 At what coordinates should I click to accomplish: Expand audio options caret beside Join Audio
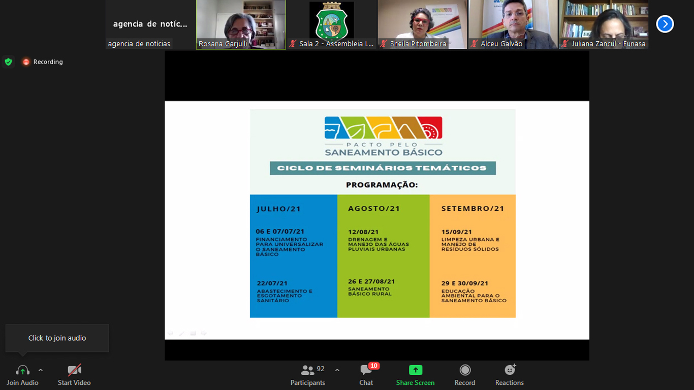tap(41, 370)
